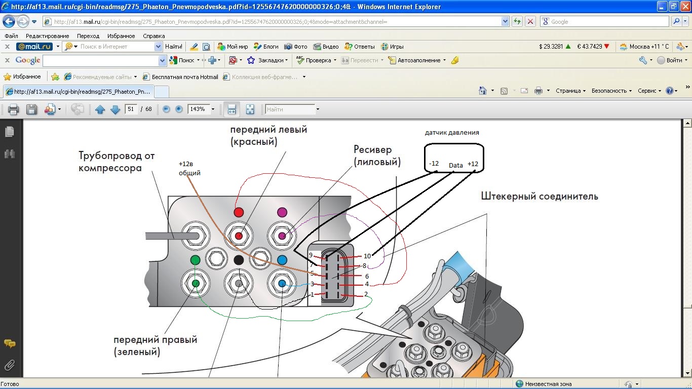Open the Pages panel in PDF sidebar
Screen dimensions: 692x389
click(9, 132)
